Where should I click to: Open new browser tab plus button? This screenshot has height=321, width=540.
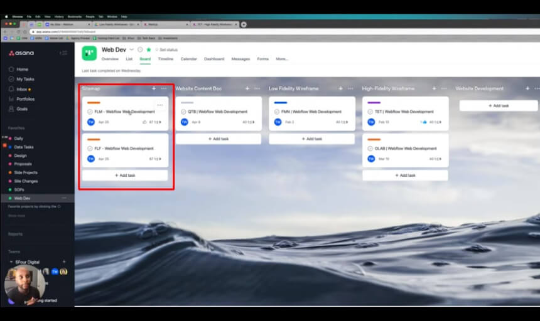244,24
